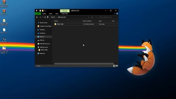The height and width of the screenshot is (99, 176).
Task: Select USB Drive (H:) in navigation pane
Action: tap(44, 47)
